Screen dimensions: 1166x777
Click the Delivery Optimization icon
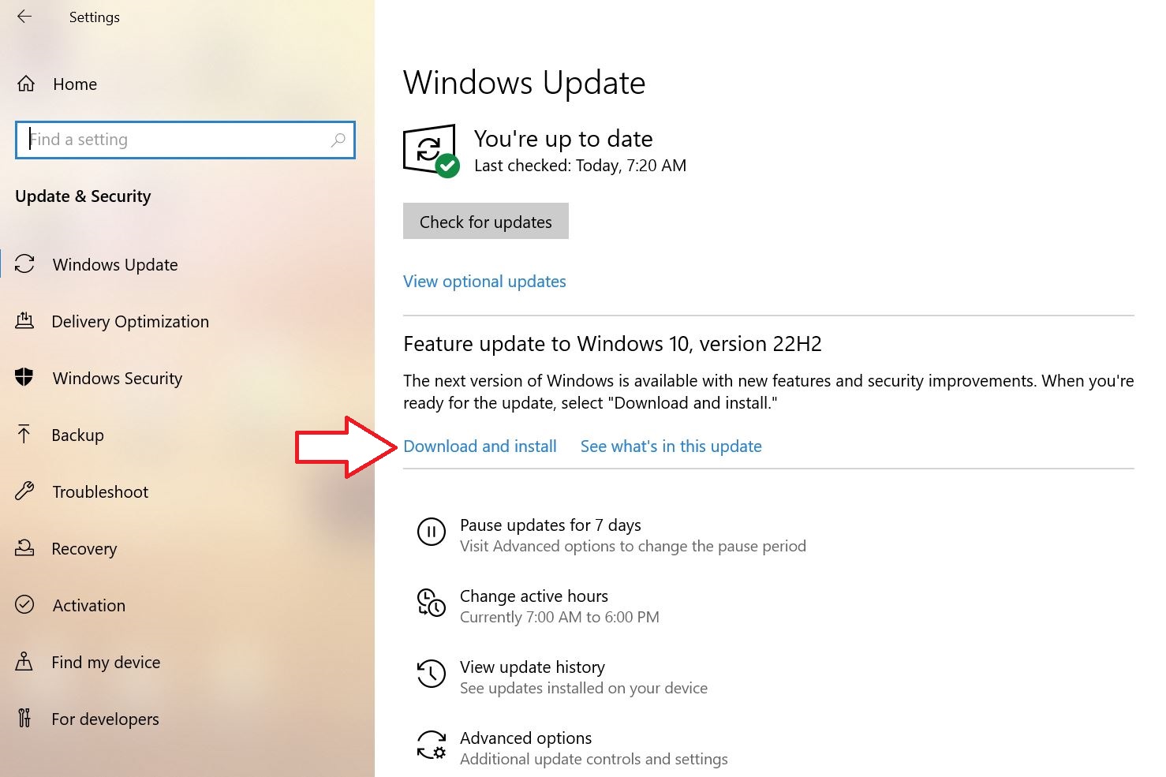point(24,321)
